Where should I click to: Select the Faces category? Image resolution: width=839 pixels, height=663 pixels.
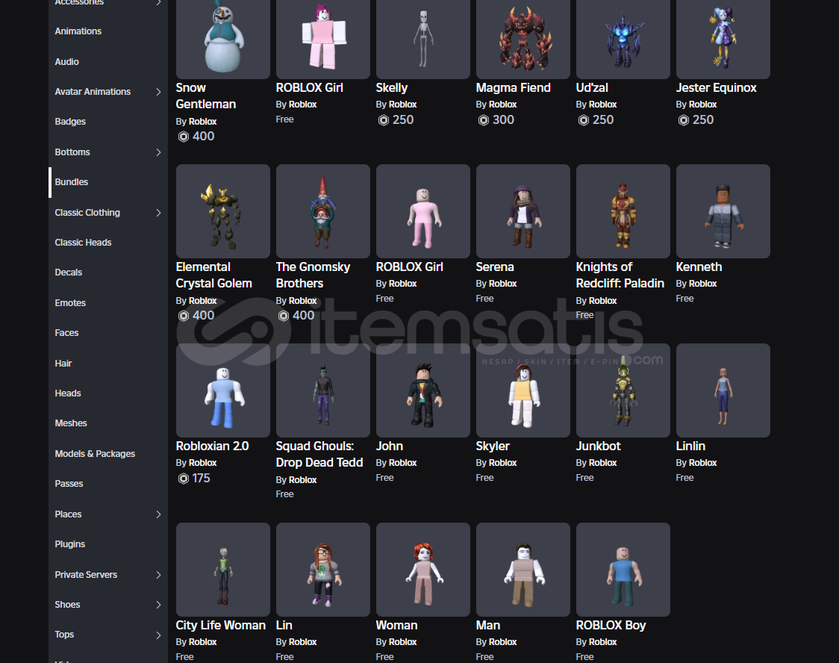66,333
